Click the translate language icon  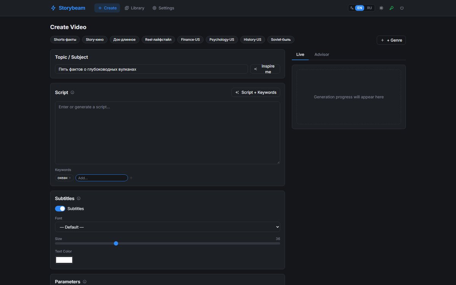coord(352,8)
